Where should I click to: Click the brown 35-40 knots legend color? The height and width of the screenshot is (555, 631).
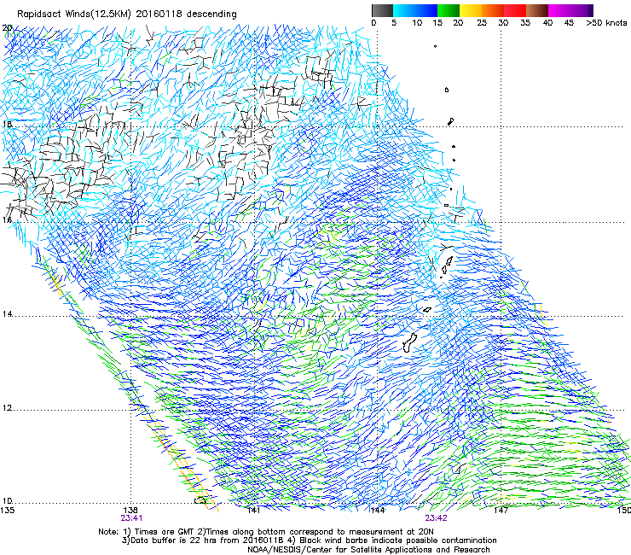pyautogui.click(x=537, y=10)
